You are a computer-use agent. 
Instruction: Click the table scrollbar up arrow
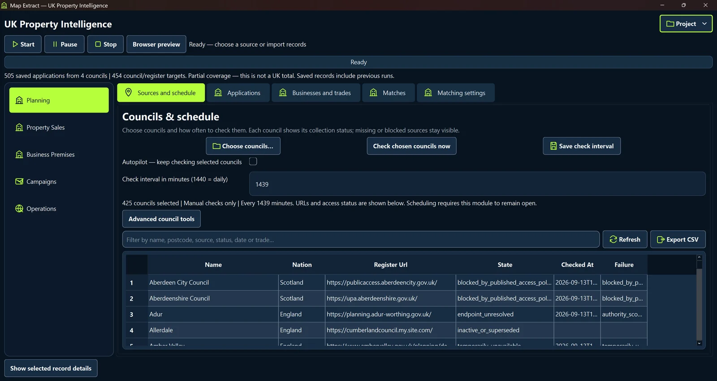(x=699, y=258)
